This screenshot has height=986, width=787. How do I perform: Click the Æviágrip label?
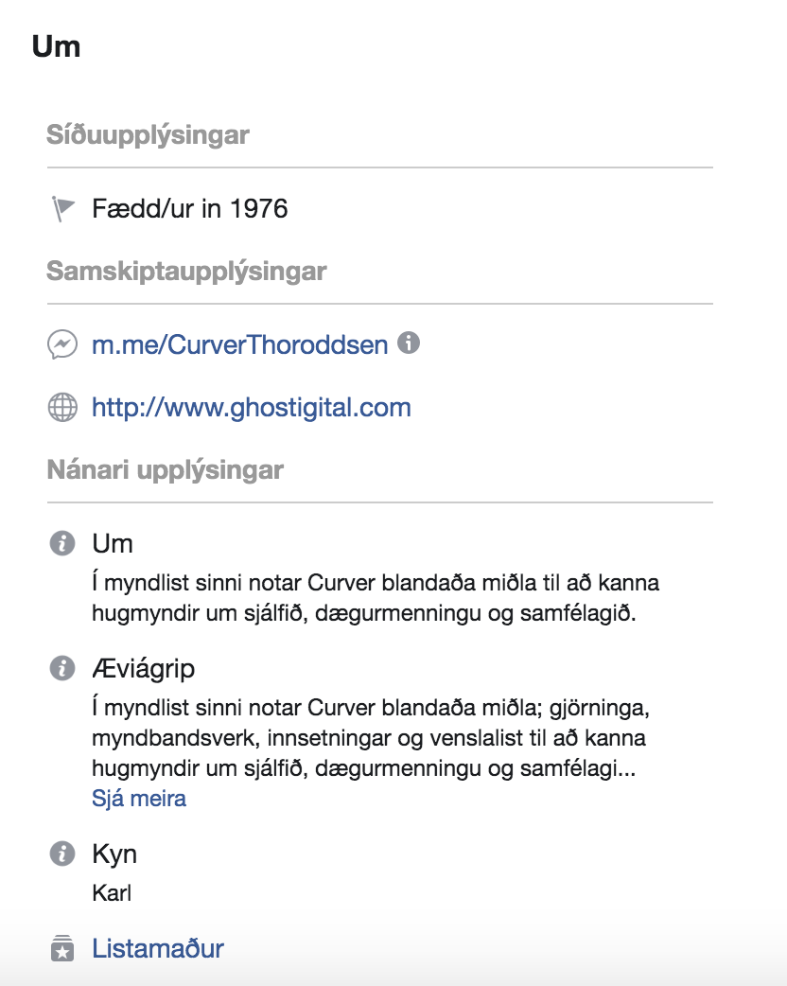[144, 668]
